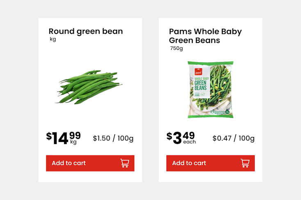Viewport: 301px width, 200px height.
Task: Open the Round green bean product title
Action: pos(85,31)
